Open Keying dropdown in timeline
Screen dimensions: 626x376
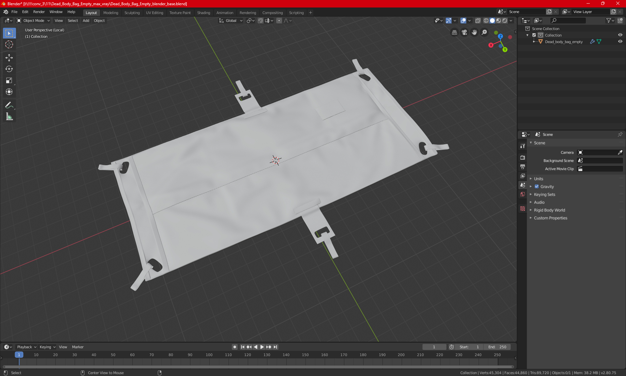tap(48, 347)
